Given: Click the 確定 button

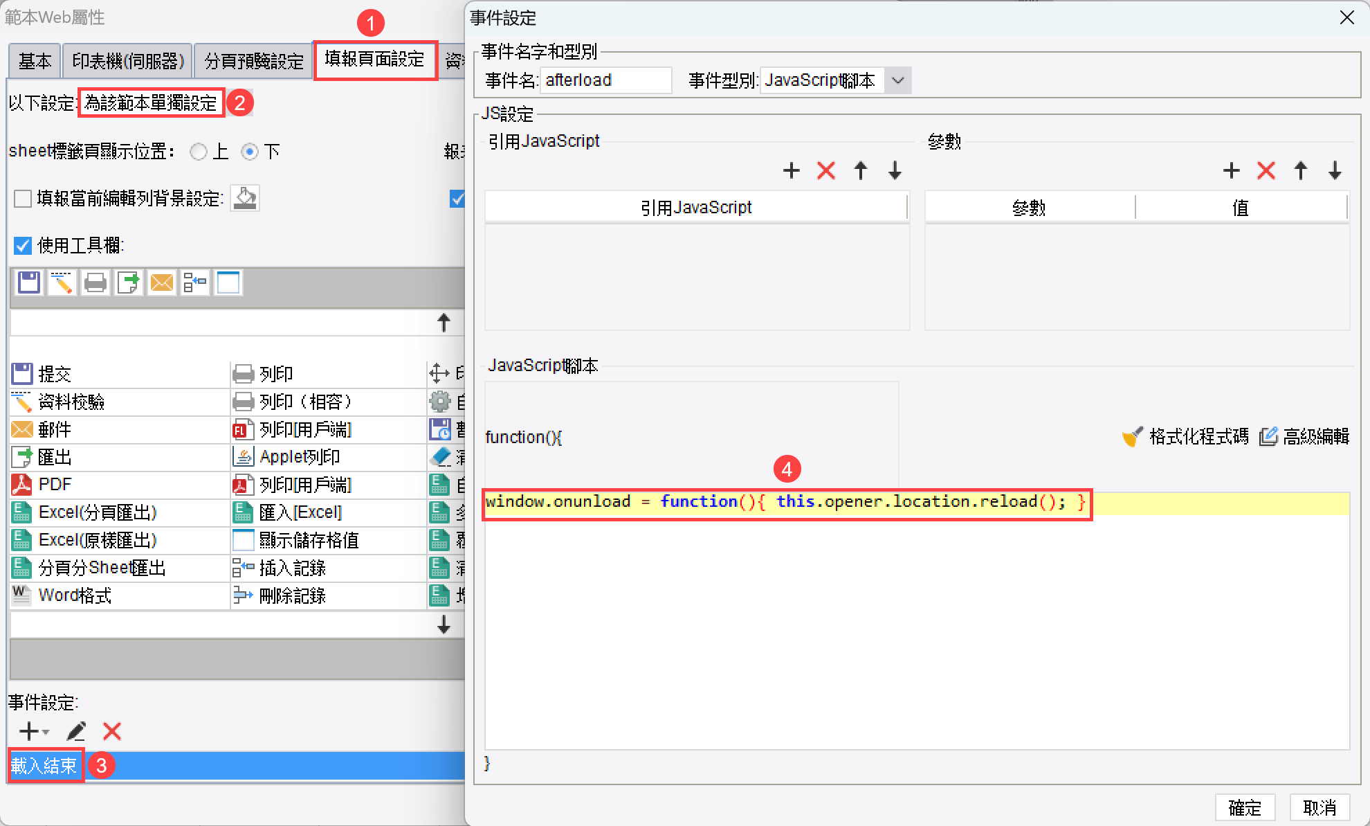Looking at the screenshot, I should pos(1245,807).
